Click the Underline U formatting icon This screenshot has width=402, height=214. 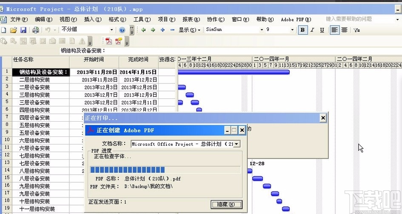322,30
